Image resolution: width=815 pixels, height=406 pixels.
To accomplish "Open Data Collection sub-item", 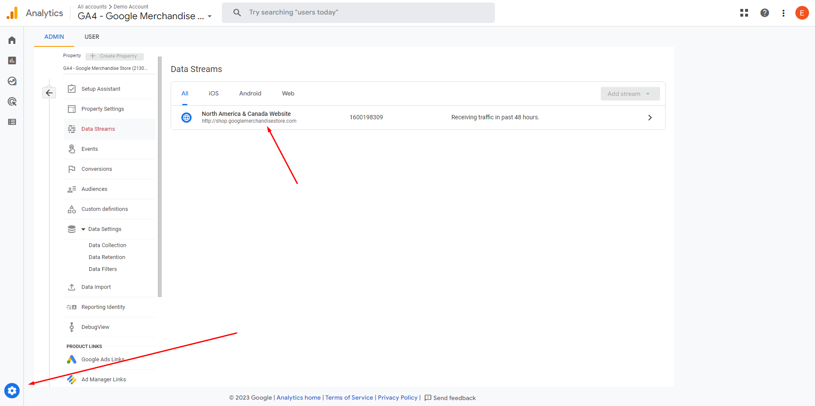I will point(108,245).
